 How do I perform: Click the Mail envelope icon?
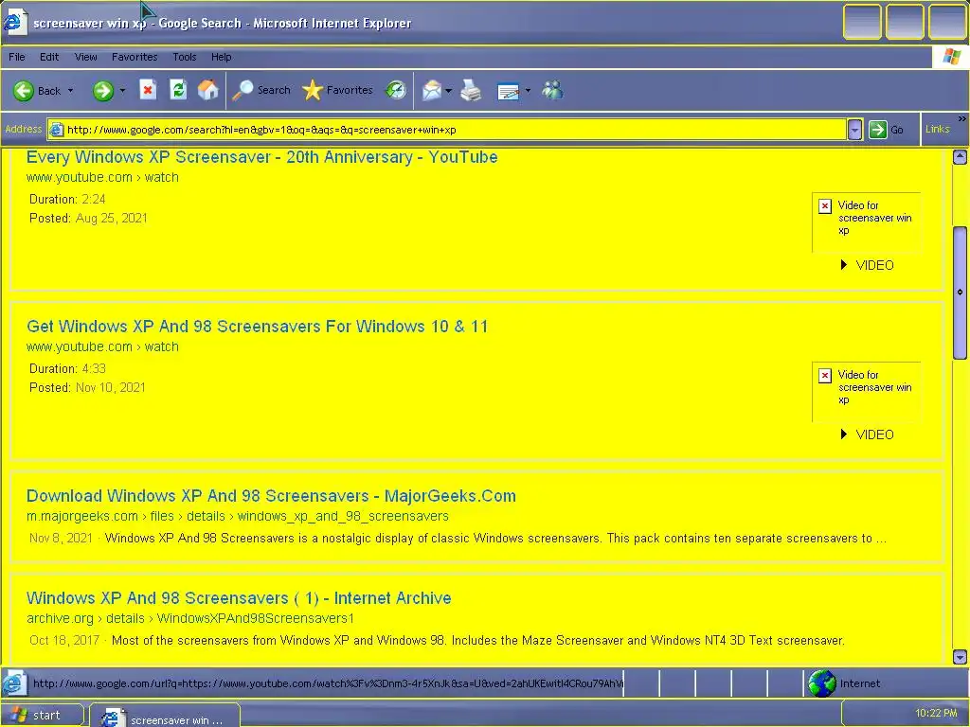click(x=432, y=91)
